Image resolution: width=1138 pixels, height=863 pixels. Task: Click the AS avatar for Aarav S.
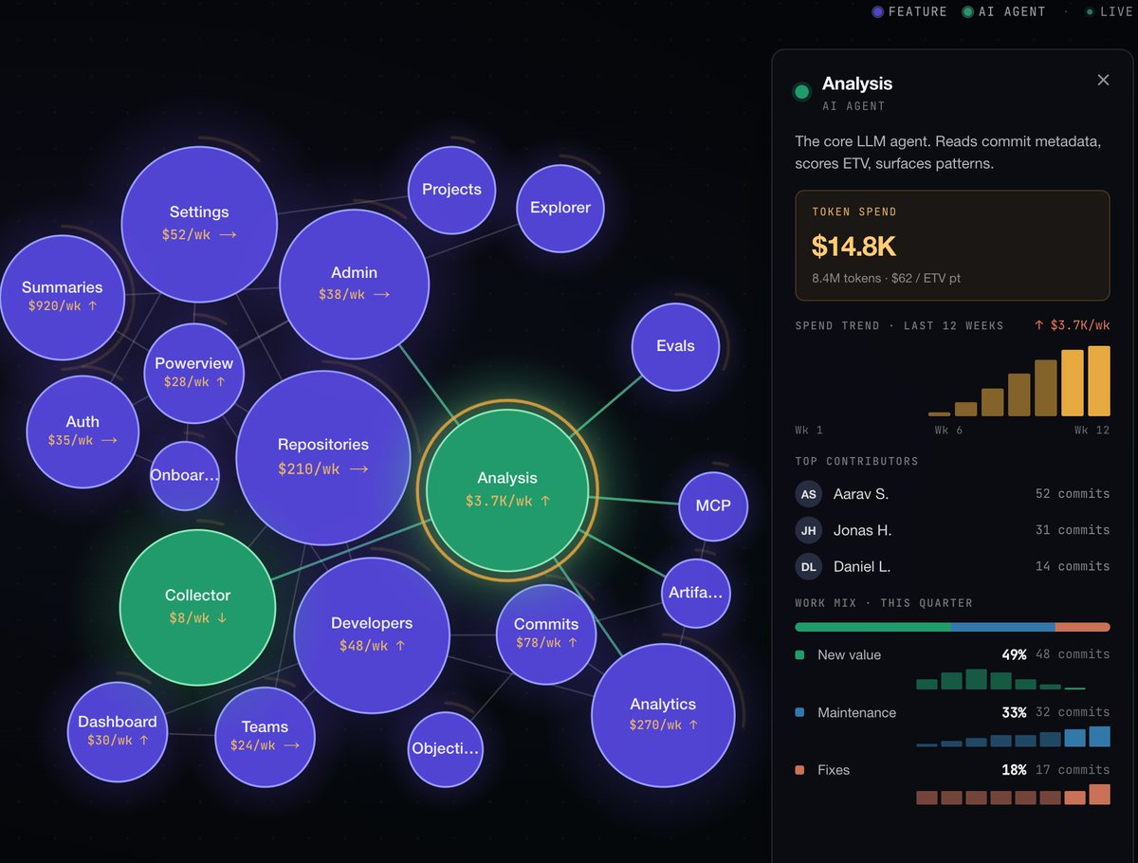click(809, 494)
